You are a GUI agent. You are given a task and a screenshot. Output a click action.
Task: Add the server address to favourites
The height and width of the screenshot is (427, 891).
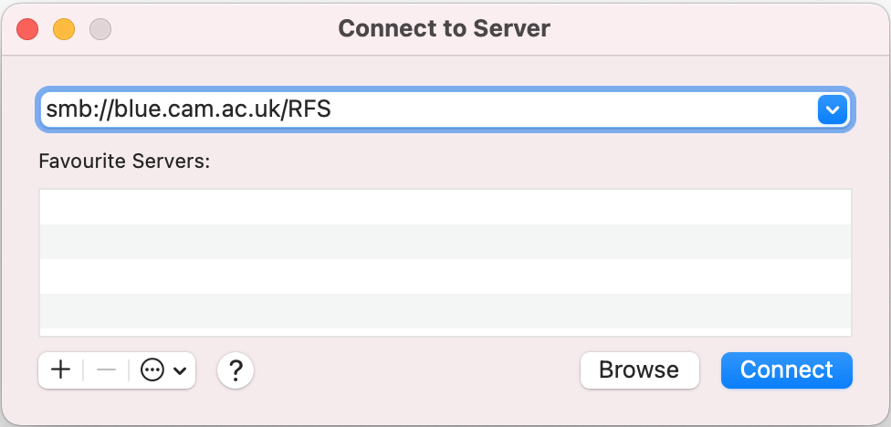pos(61,370)
